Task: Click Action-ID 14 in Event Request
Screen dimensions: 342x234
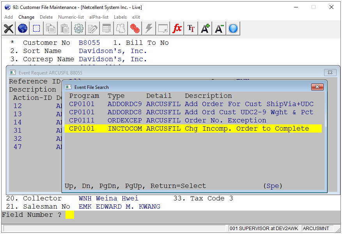Action: pos(18,122)
